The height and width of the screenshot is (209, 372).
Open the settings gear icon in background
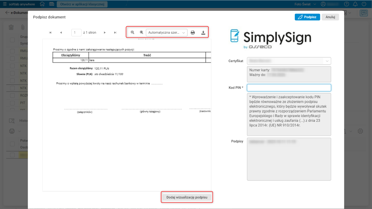pyautogui.click(x=360, y=131)
